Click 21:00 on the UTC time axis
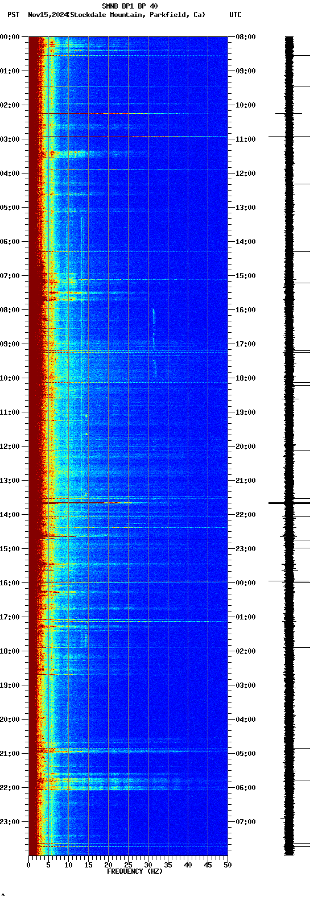The height and width of the screenshot is (901, 314). 245,481
